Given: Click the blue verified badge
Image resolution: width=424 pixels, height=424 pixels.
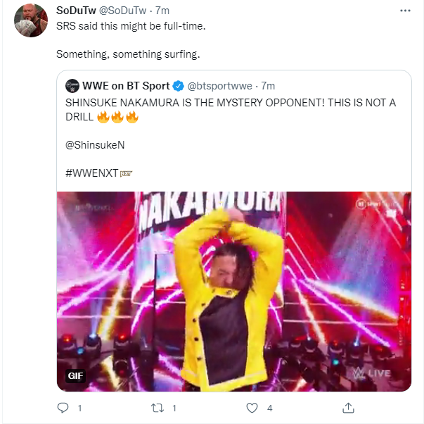Looking at the screenshot, I should pyautogui.click(x=178, y=86).
